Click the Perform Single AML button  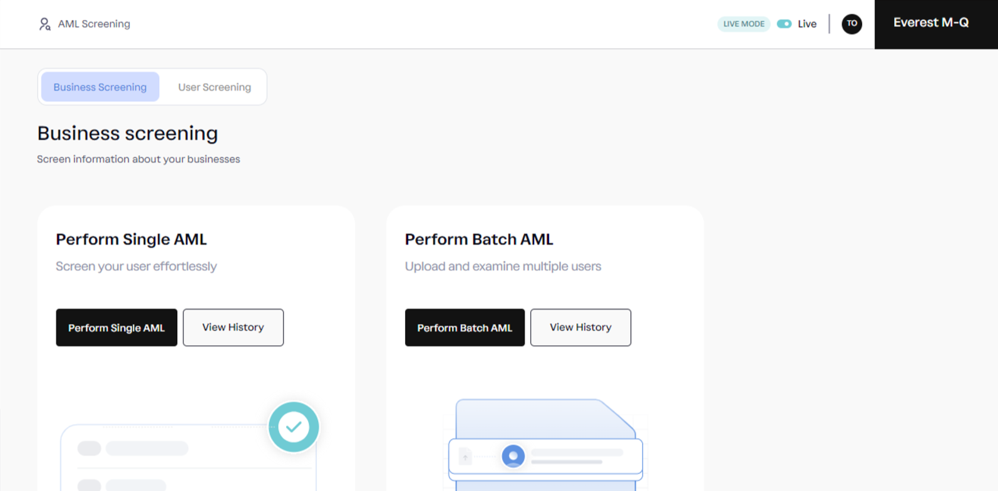pyautogui.click(x=116, y=328)
